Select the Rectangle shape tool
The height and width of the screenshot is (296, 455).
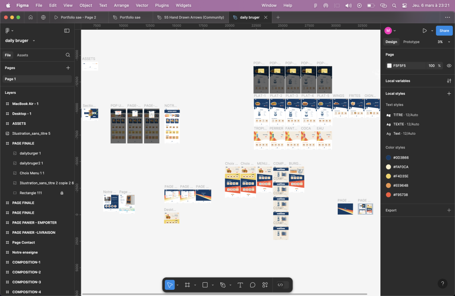tap(205, 285)
